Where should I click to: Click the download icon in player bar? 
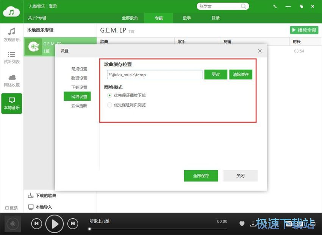[253, 224]
